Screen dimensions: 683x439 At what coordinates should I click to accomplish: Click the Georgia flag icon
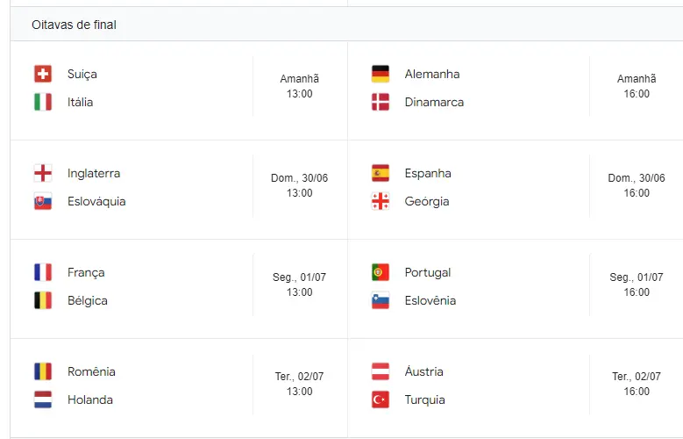click(381, 201)
